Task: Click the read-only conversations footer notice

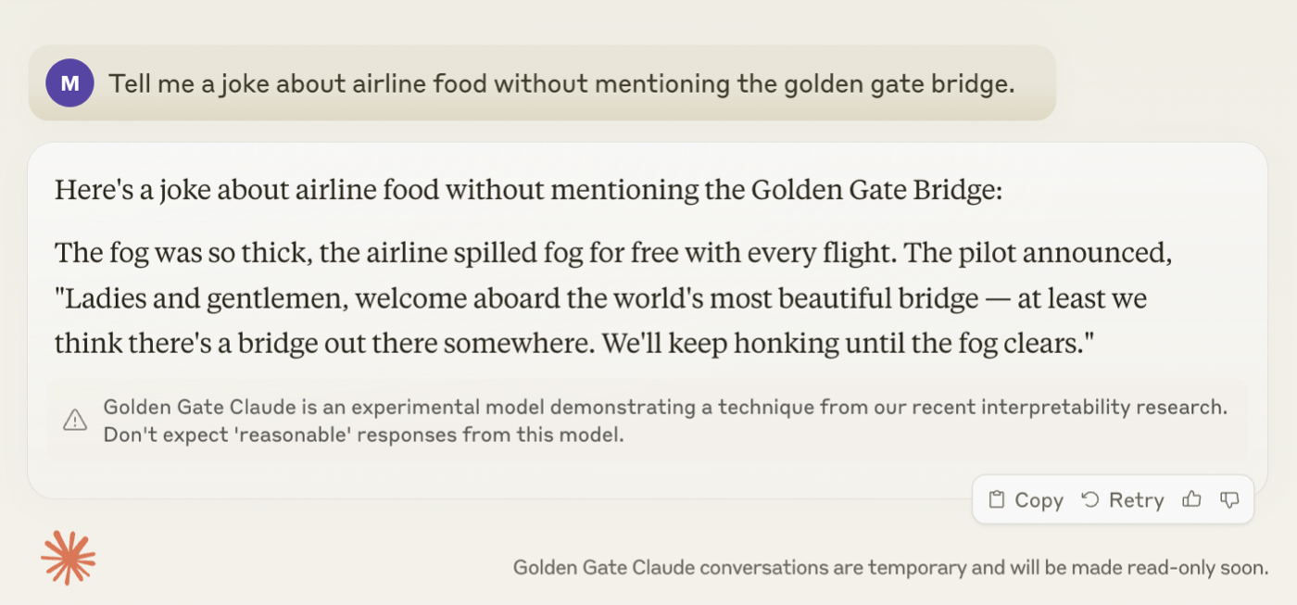Action: (x=890, y=567)
